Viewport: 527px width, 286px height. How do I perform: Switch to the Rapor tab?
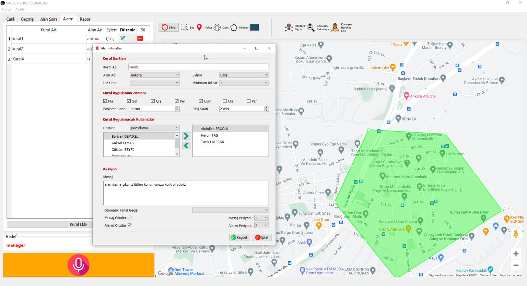(x=85, y=19)
